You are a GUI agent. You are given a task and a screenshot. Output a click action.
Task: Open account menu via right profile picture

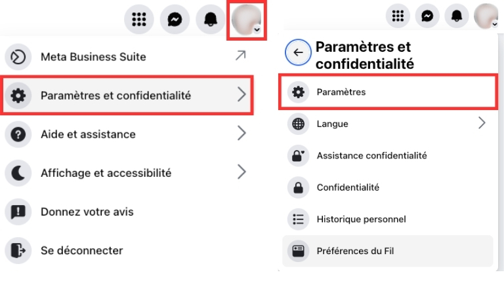(487, 15)
